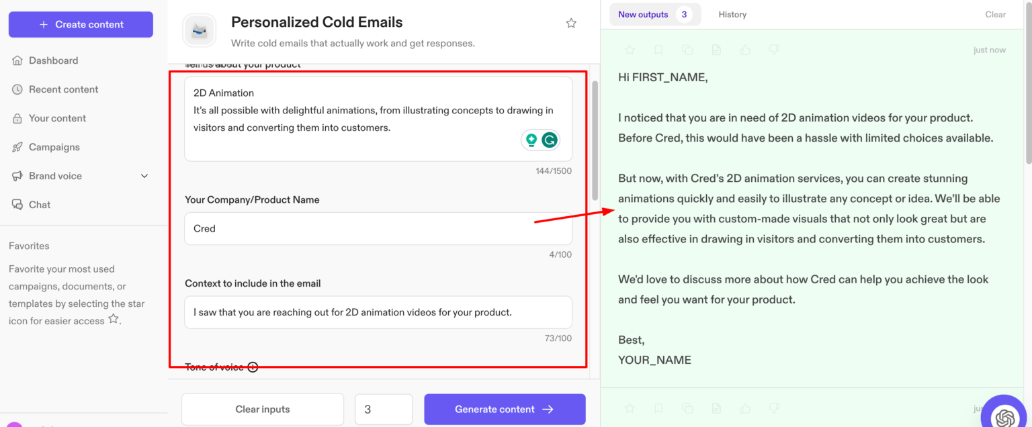Copy the first generated output

tap(687, 50)
